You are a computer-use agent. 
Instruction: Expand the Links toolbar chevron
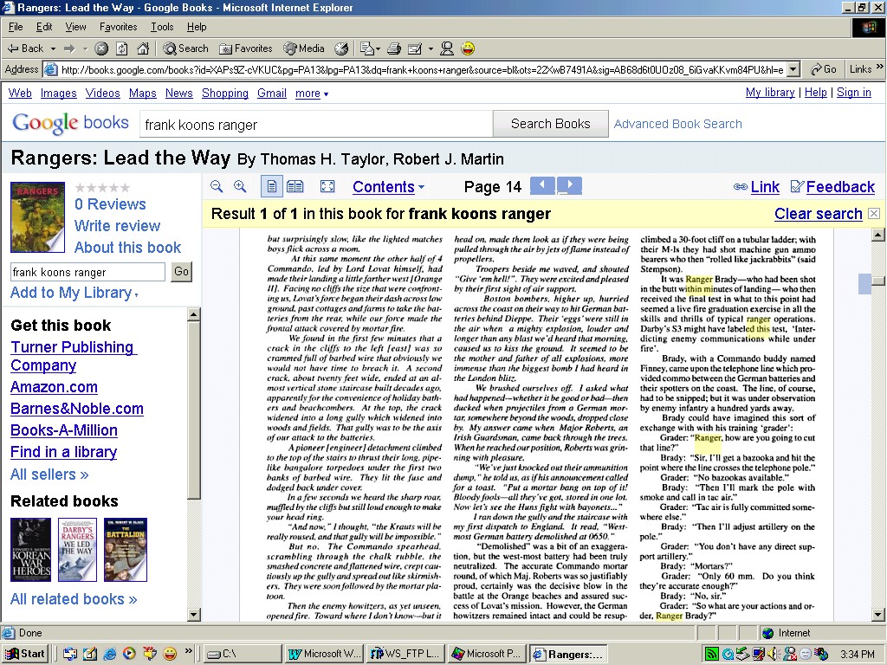point(880,68)
